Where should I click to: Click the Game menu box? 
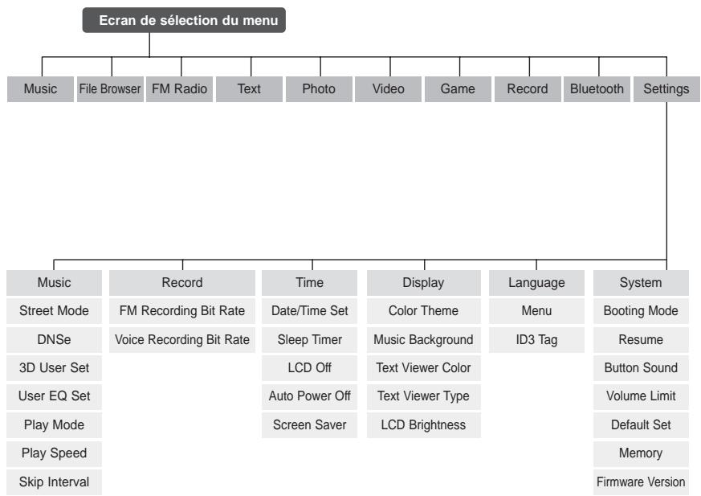[x=458, y=89]
